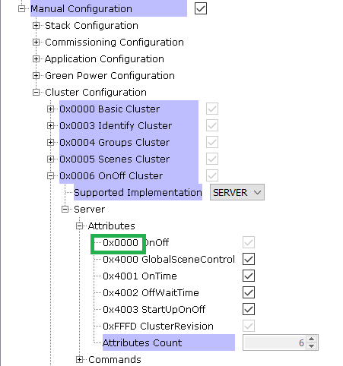This screenshot has height=366, width=343.
Task: Expand Commissioning Configuration node
Action: (37, 43)
